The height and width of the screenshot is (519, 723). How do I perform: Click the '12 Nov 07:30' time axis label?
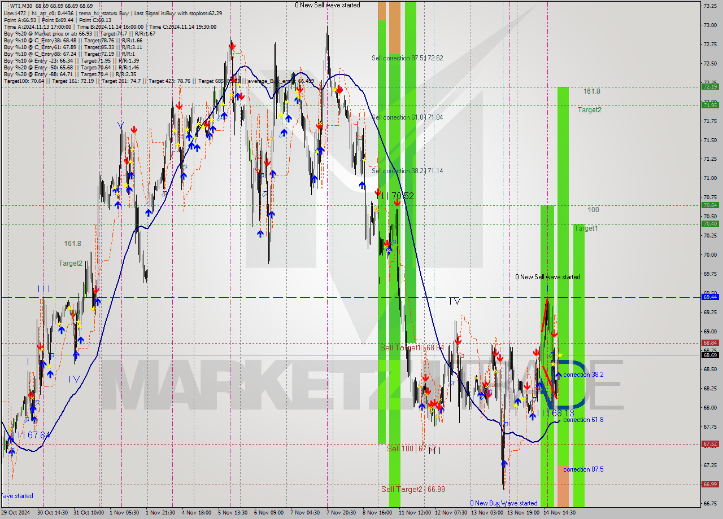click(x=450, y=513)
